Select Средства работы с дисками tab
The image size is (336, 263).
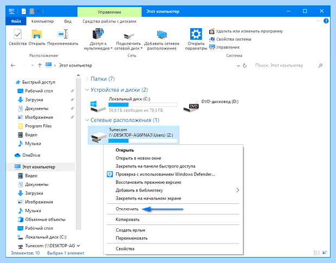109,21
